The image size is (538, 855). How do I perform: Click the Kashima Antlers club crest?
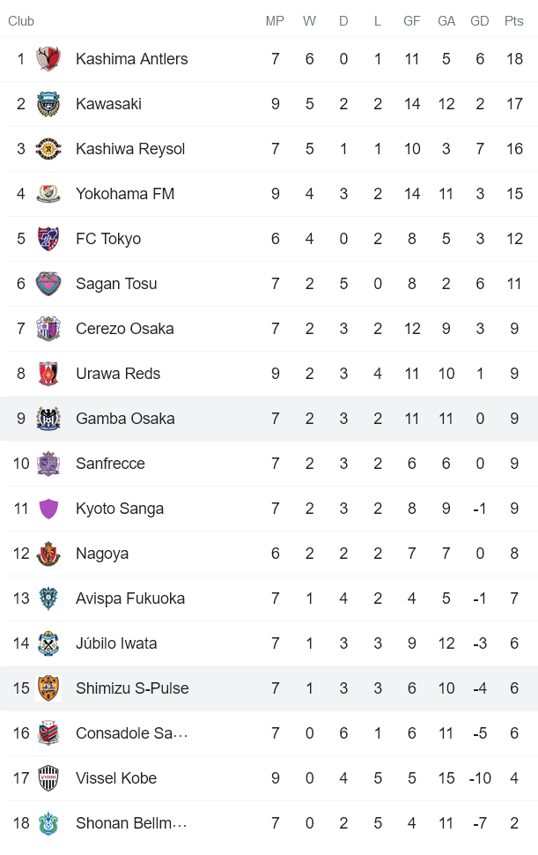tap(50, 59)
